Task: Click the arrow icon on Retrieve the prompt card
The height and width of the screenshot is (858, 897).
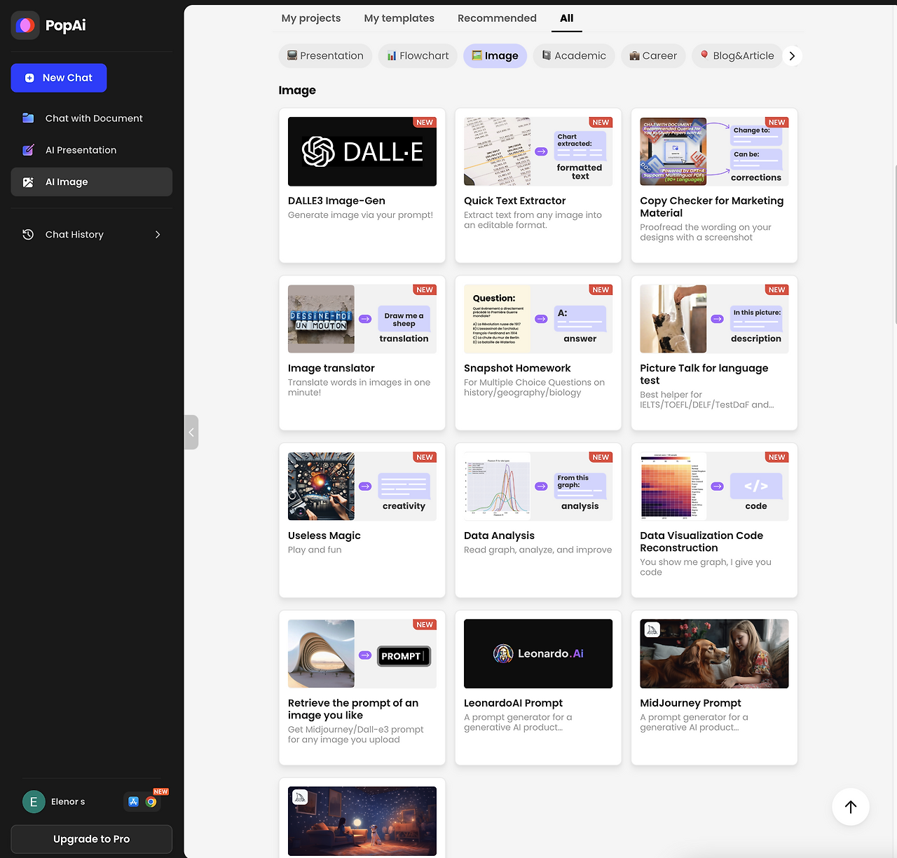Action: click(365, 655)
